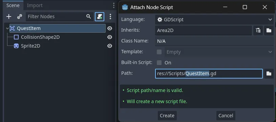
Task: Click the 'Language:' label
Action: point(133,19)
